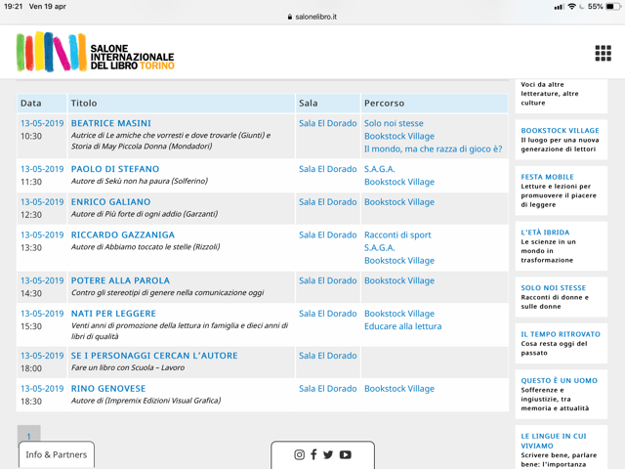Screen dimensions: 625x469
Task: Open S.A.G.A. link in Paolo Di Stefano row
Action: coord(380,169)
